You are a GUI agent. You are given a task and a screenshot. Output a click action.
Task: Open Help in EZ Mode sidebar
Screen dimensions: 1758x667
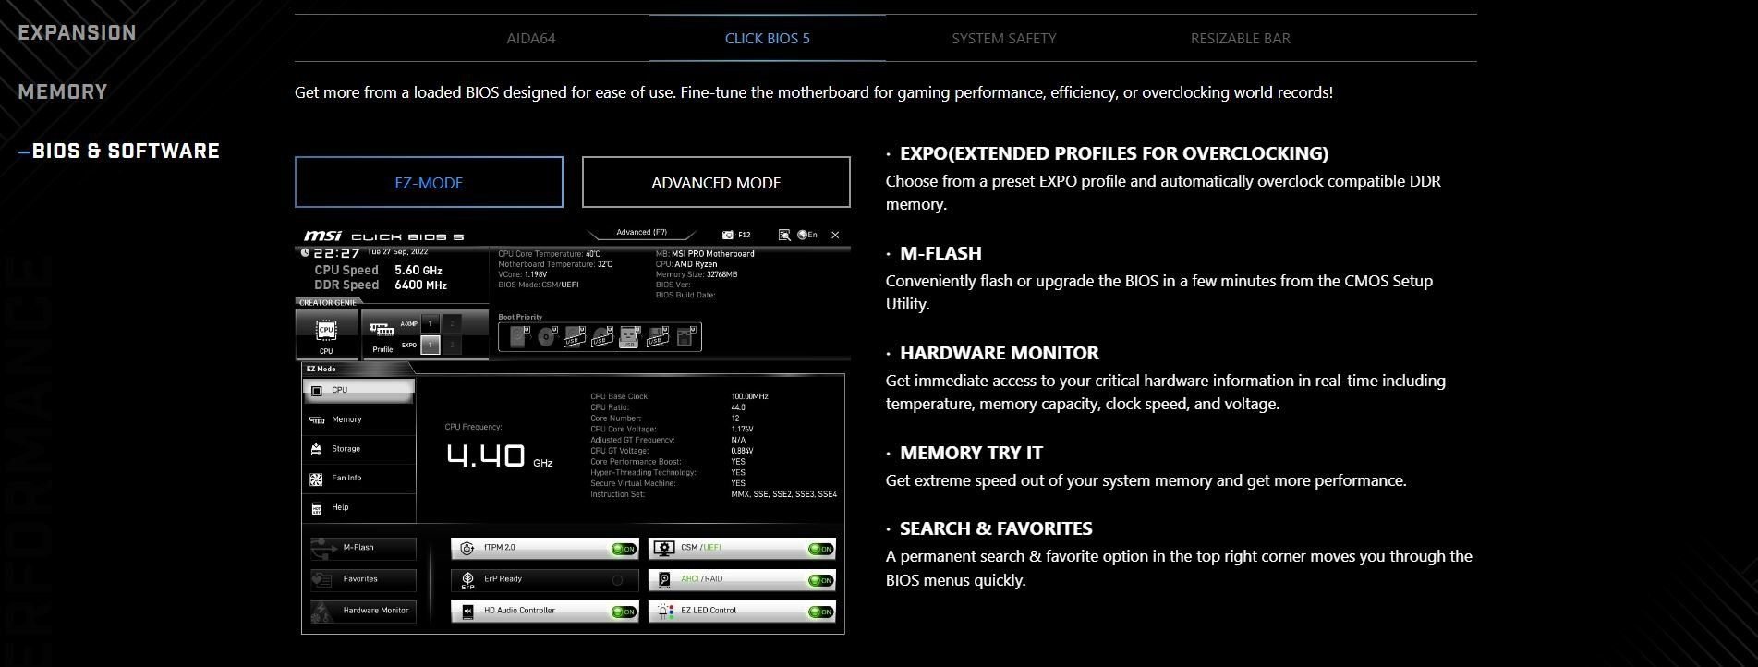(358, 507)
